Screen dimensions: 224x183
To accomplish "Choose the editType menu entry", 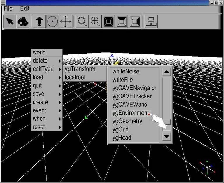I will click(x=47, y=69).
